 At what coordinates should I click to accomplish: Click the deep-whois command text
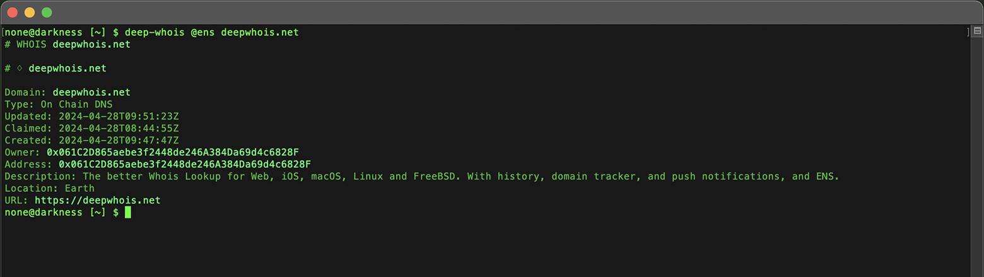(155, 32)
